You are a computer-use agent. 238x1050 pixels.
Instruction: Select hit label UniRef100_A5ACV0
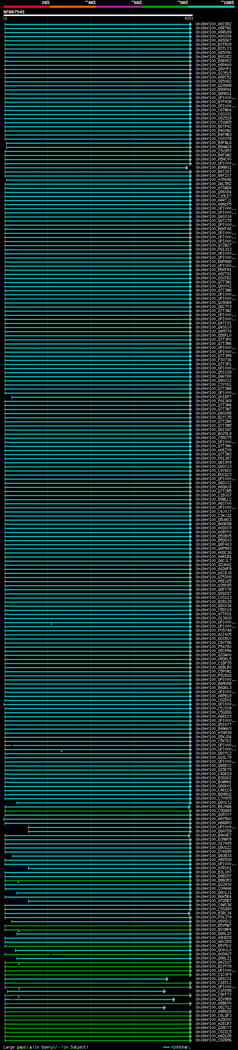213,159
